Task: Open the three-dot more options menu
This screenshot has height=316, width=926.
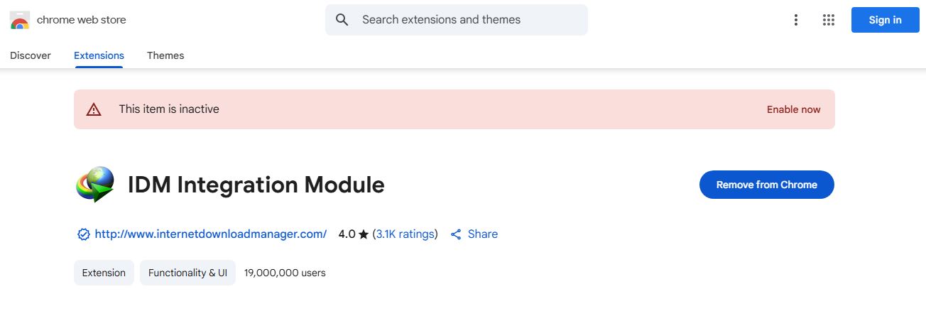Action: coord(796,20)
